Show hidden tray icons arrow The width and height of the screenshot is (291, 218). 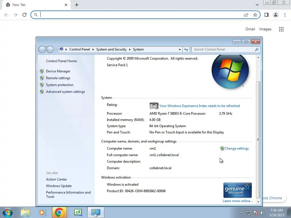pyautogui.click(x=242, y=213)
